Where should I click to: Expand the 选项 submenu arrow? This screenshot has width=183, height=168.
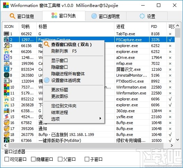pyautogui.click(x=100, y=119)
